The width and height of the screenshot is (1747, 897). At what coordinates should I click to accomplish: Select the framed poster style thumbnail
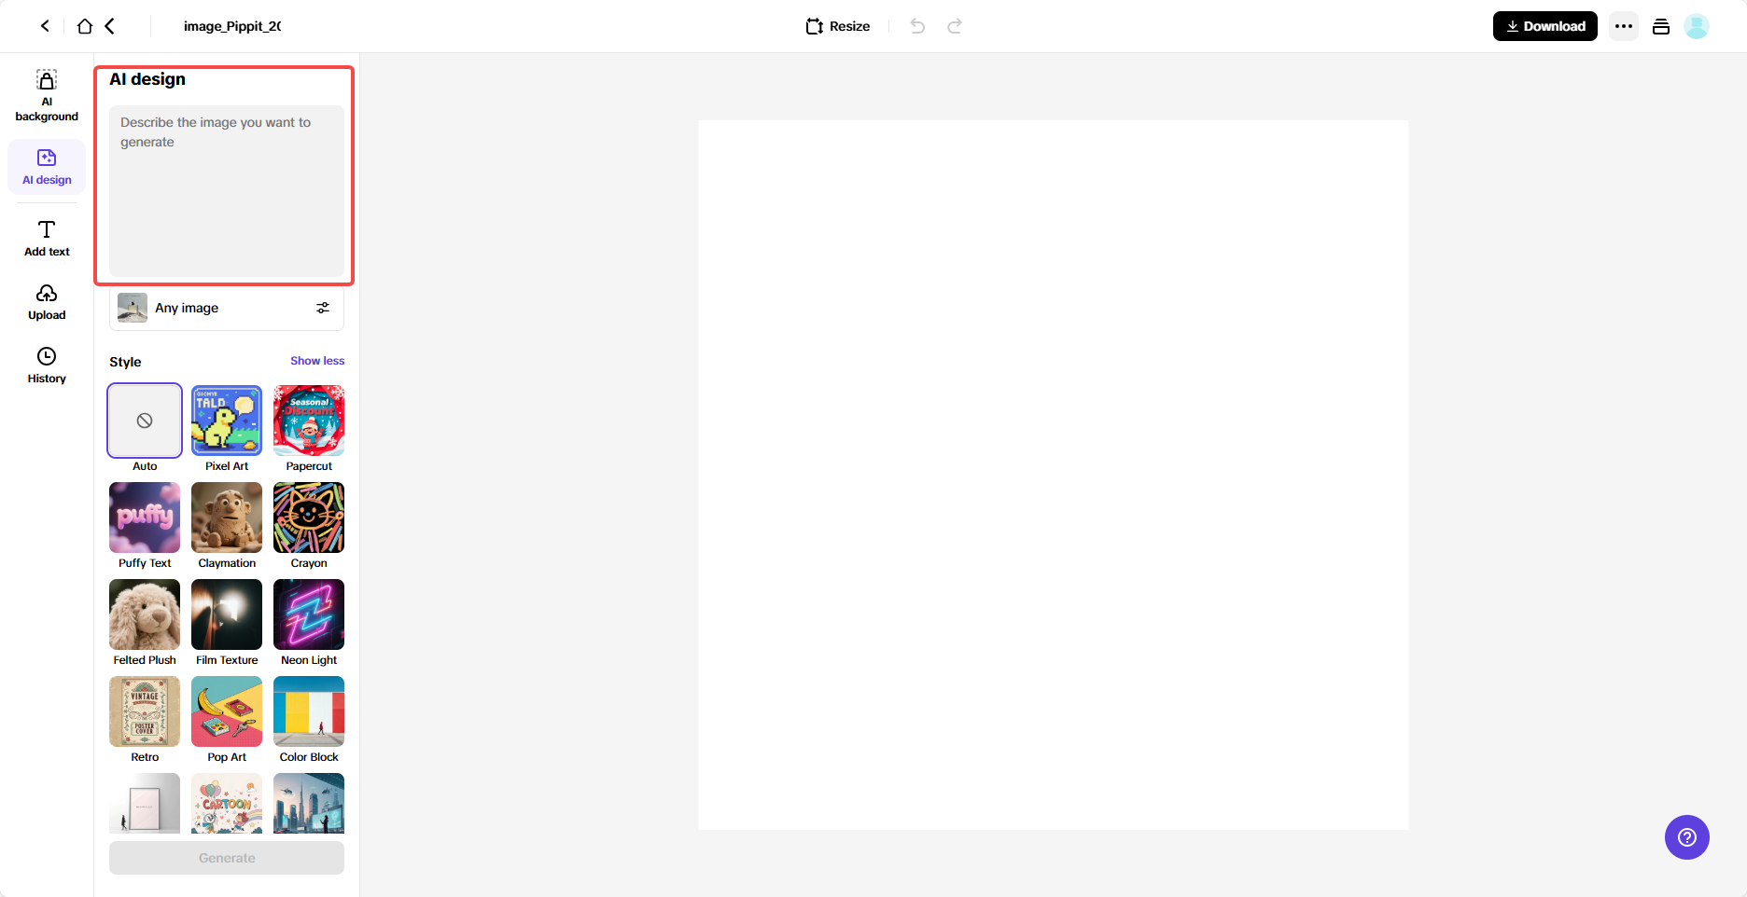pos(145,803)
